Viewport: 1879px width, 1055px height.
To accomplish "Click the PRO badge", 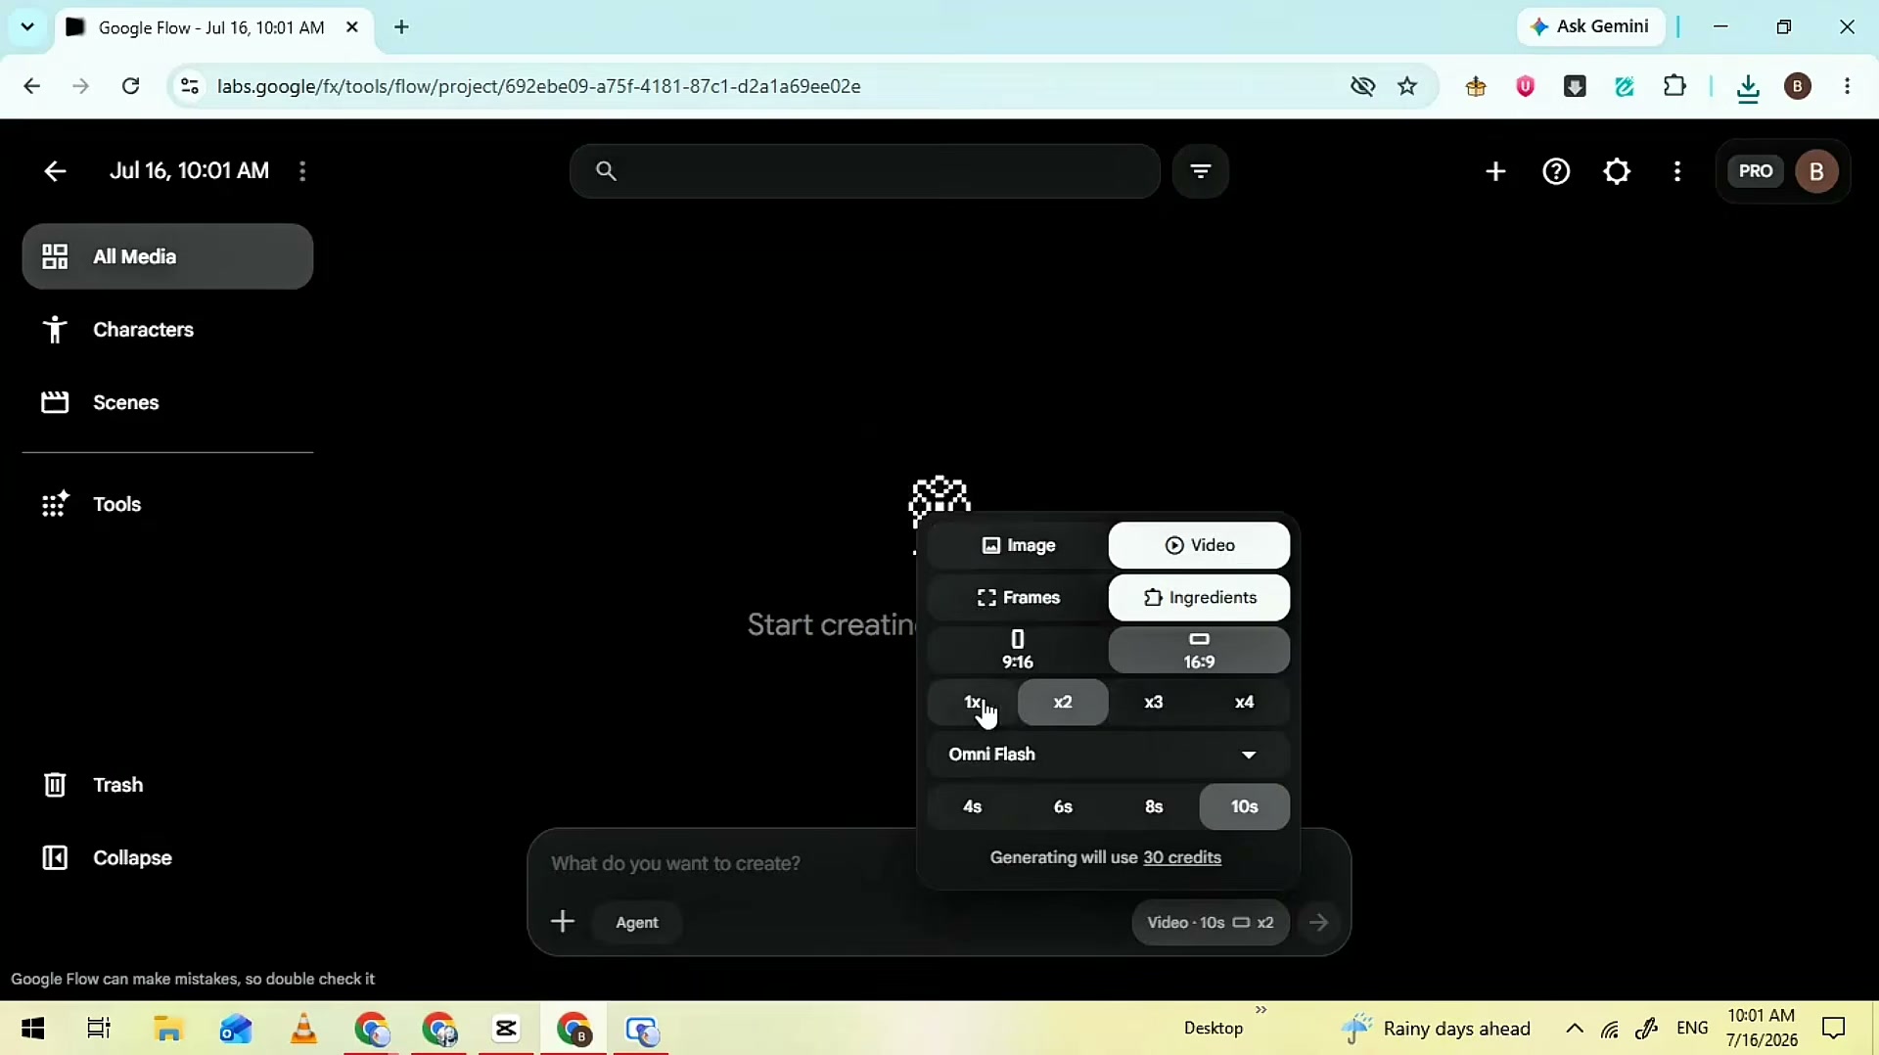I will 1756,171.
